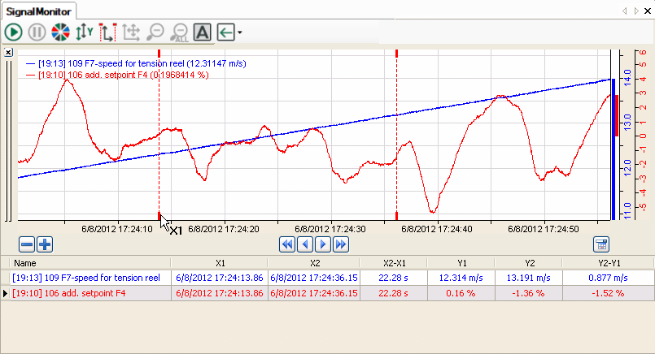Click time axis label 6/8/2012 17:24:30
Viewport: 655px width, 354px height.
click(x=330, y=229)
